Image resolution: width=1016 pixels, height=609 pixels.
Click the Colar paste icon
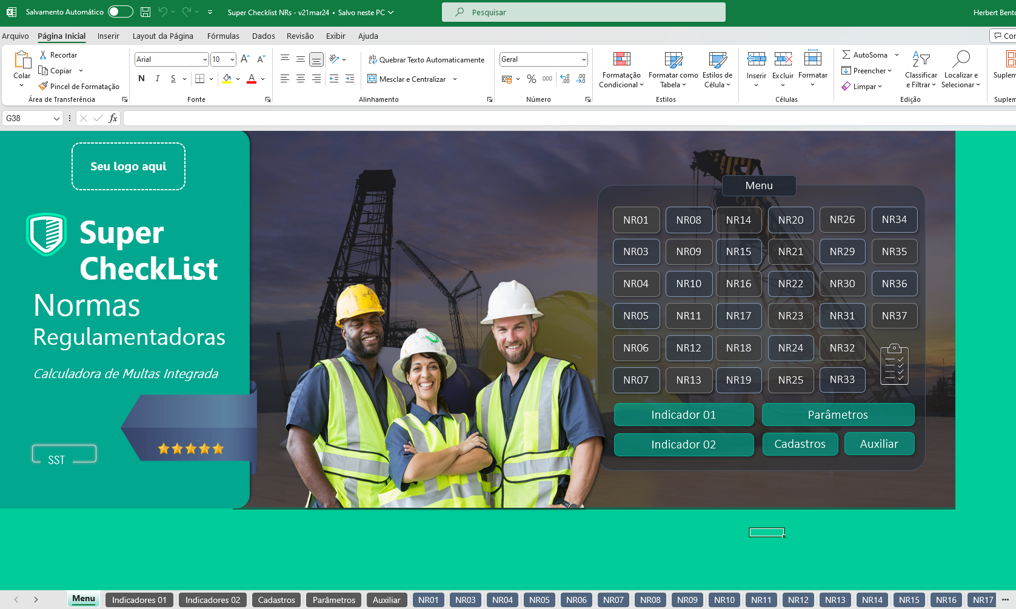[x=22, y=60]
